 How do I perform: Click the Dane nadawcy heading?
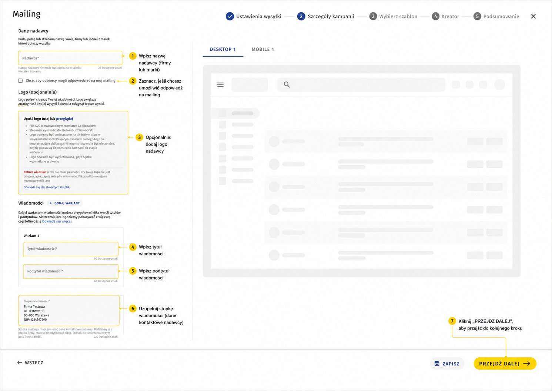point(33,31)
